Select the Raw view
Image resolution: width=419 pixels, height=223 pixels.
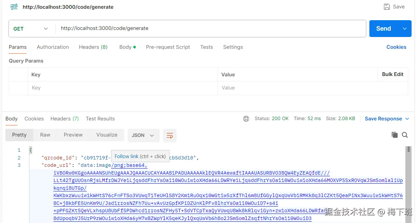(45, 135)
